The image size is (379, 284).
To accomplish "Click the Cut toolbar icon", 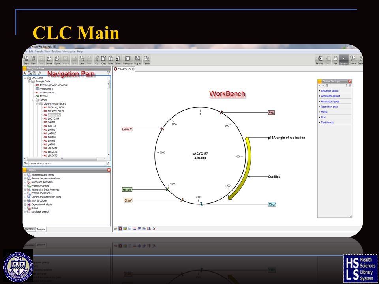I will 97,60.
